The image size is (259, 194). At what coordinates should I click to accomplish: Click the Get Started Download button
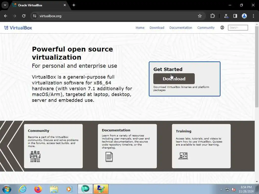click(x=174, y=79)
